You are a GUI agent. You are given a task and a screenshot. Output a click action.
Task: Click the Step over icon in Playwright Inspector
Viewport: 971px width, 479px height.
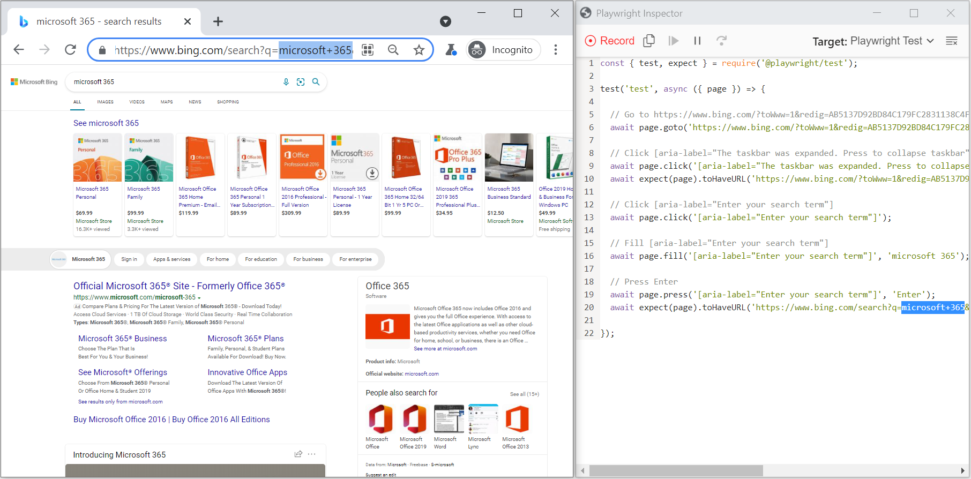click(721, 41)
